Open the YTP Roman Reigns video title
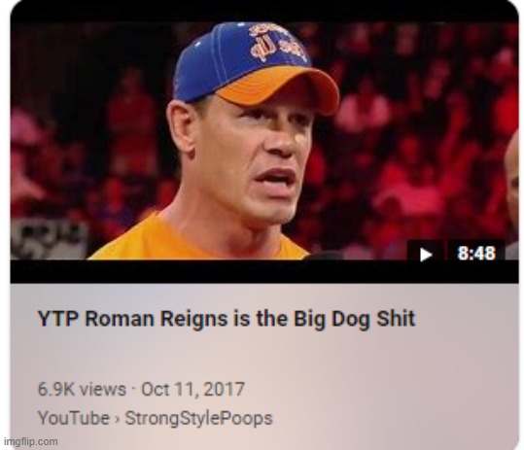The width and height of the screenshot is (524, 450). coord(227,319)
